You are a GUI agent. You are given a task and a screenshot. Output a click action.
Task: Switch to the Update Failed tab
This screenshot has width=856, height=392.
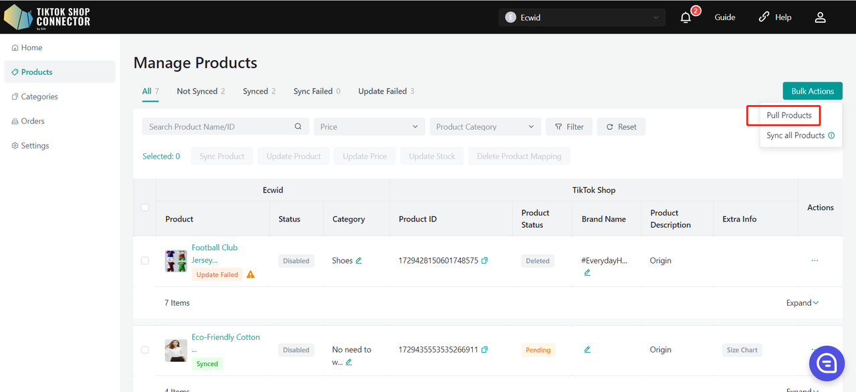coord(386,91)
